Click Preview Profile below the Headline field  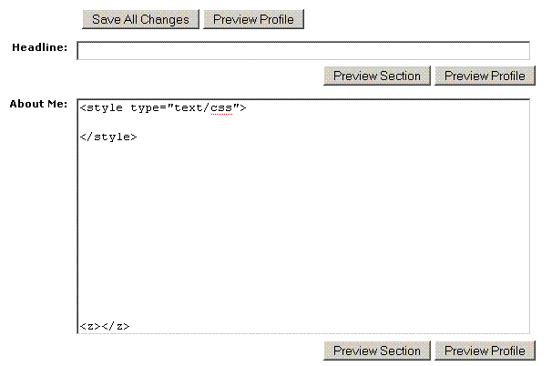pyautogui.click(x=485, y=76)
